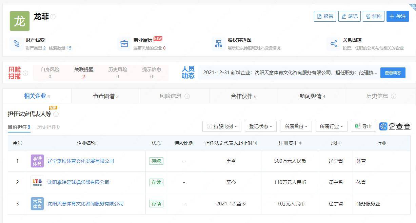Image resolution: width=416 pixels, height=223 pixels.
Task: Open the 股权穿透图 equity chart icon
Action: click(219, 44)
